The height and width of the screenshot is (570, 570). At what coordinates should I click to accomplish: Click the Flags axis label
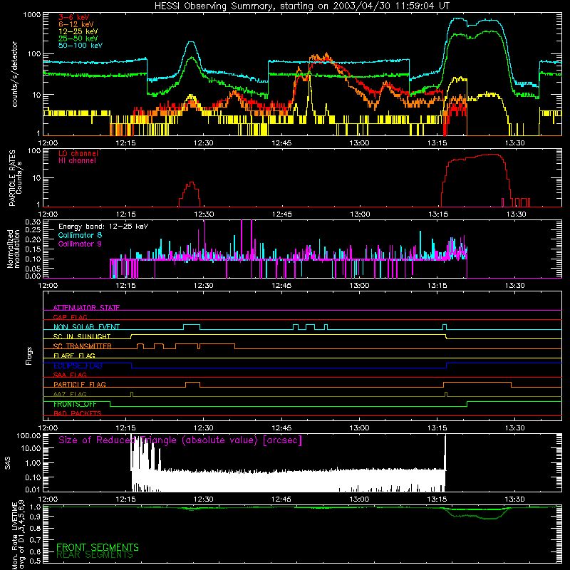pyautogui.click(x=29, y=356)
